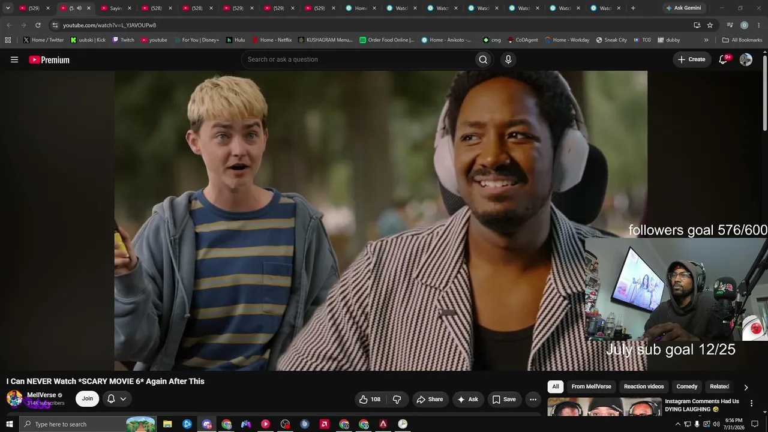
Task: Select the Reaction videos chip
Action: (644, 387)
